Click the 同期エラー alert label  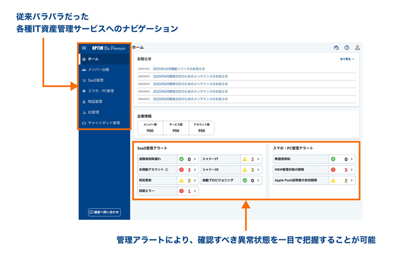tap(147, 191)
